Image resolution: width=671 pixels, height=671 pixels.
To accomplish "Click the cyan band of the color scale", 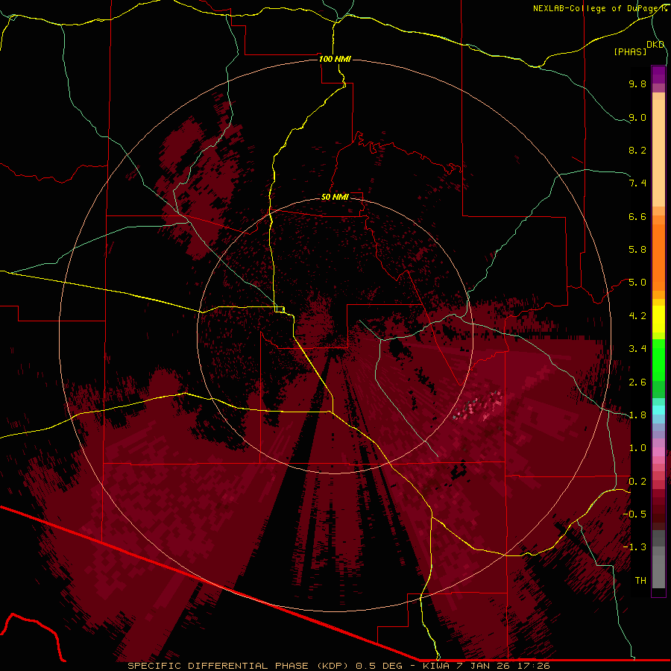I will click(658, 410).
